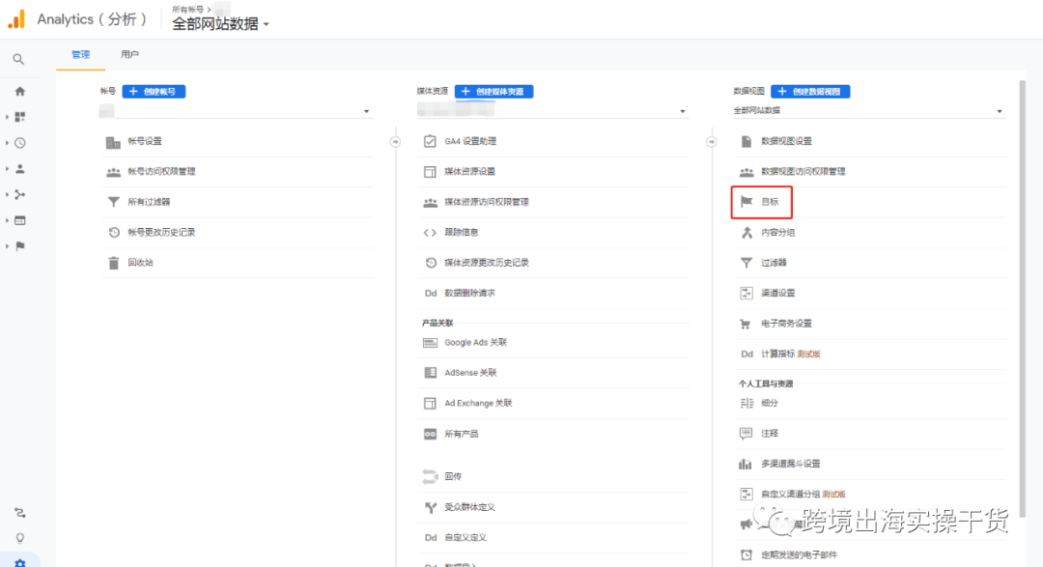
Task: Open the 媒体资源 property selector dropdown
Action: (x=550, y=109)
